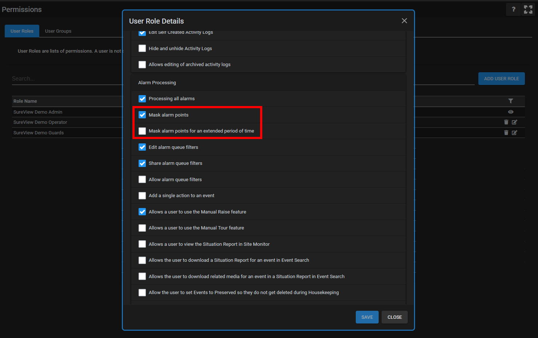Check Allow alarm queue filters

tap(142, 179)
